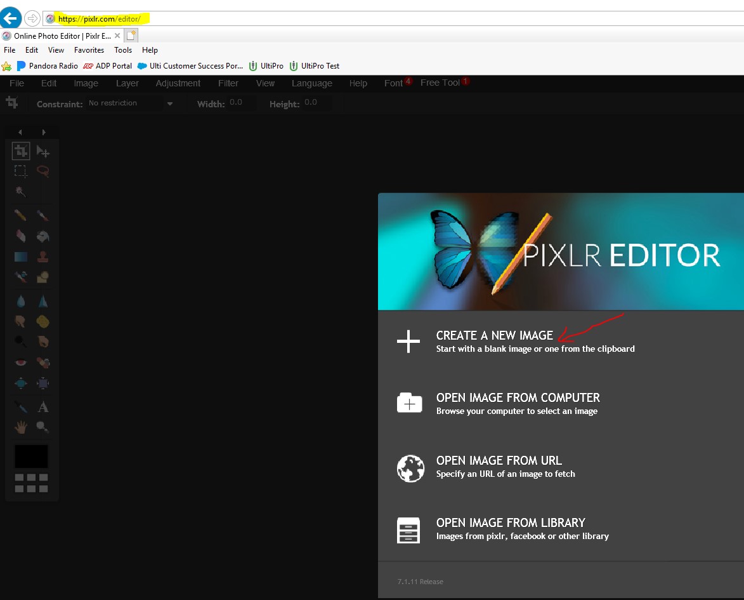The image size is (744, 600).
Task: Open the Free Tool menu
Action: [x=440, y=83]
